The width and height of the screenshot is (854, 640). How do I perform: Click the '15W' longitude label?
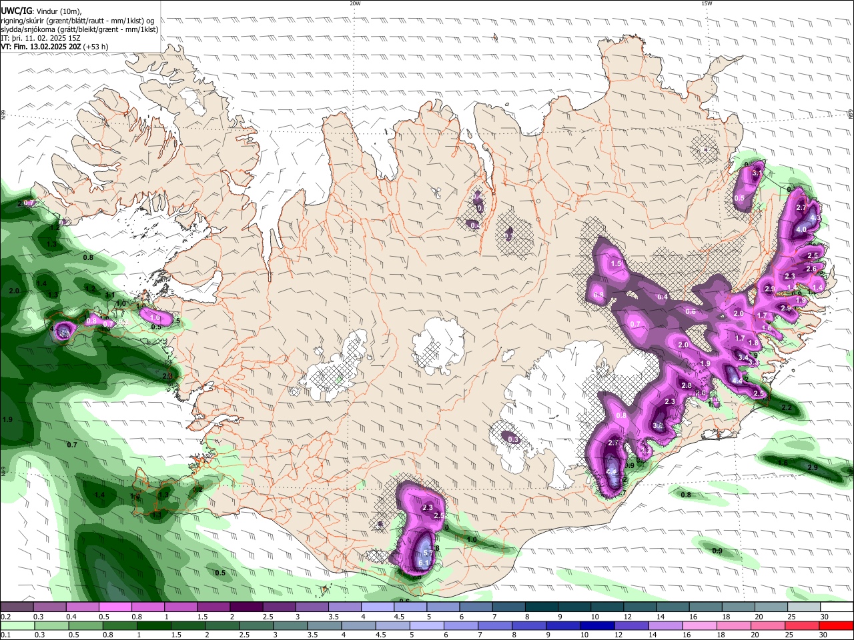(x=707, y=3)
